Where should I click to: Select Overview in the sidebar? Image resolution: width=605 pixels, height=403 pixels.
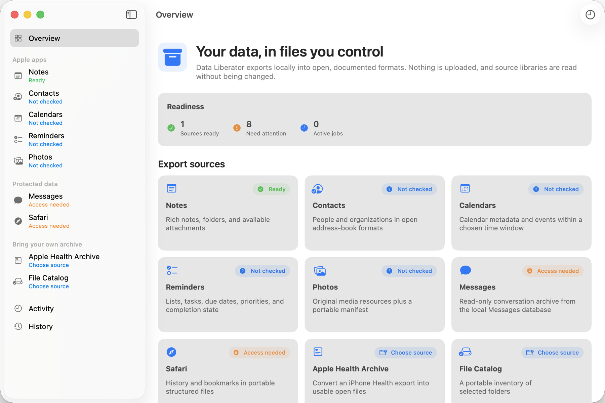tap(74, 38)
